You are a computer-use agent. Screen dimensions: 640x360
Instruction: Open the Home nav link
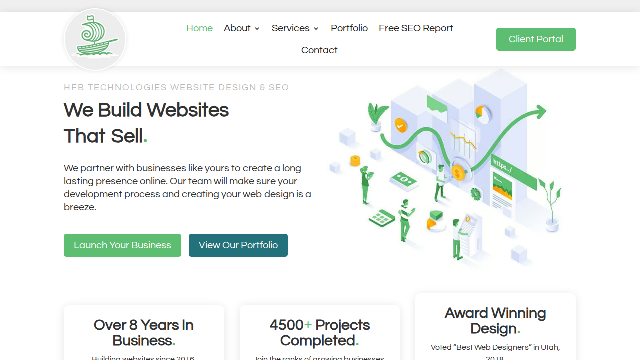click(199, 28)
